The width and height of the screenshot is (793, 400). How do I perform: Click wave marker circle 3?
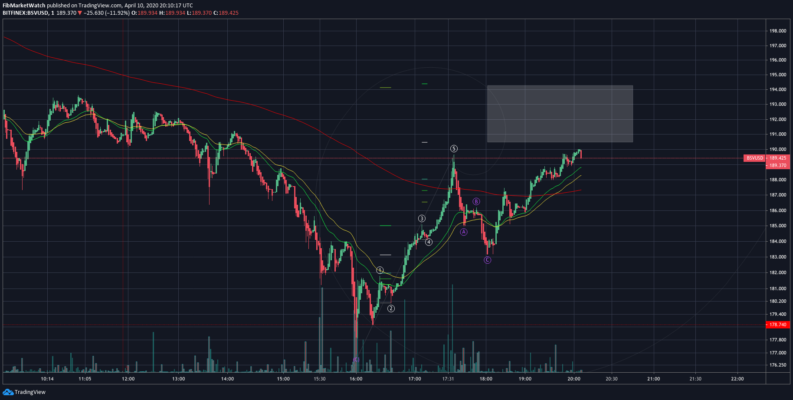click(x=422, y=219)
